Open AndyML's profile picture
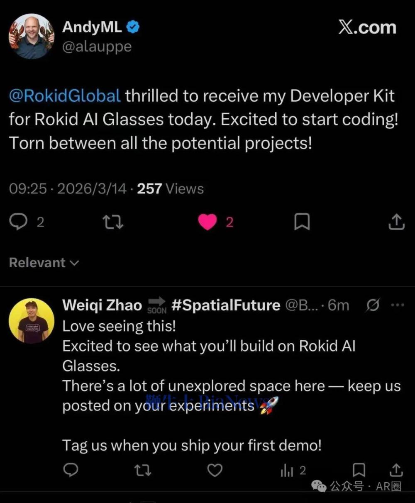The height and width of the screenshot is (503, 415). point(31,37)
